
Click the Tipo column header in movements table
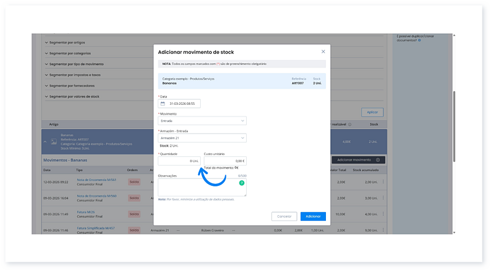tap(79, 170)
